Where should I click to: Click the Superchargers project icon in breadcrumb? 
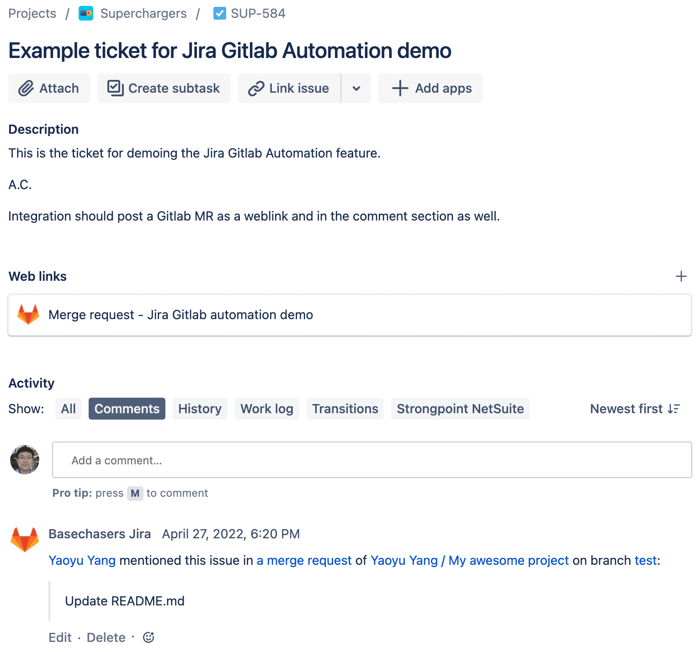(86, 14)
